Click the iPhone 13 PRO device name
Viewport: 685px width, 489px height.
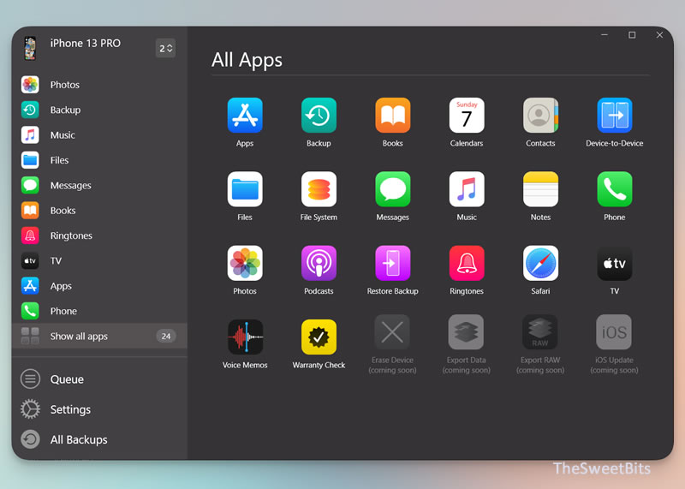coord(85,44)
